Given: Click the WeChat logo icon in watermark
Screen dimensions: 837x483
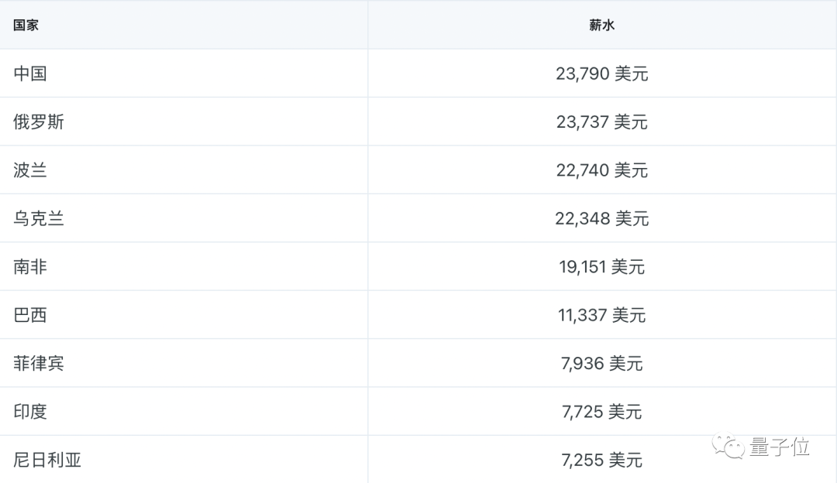Looking at the screenshot, I should (728, 446).
